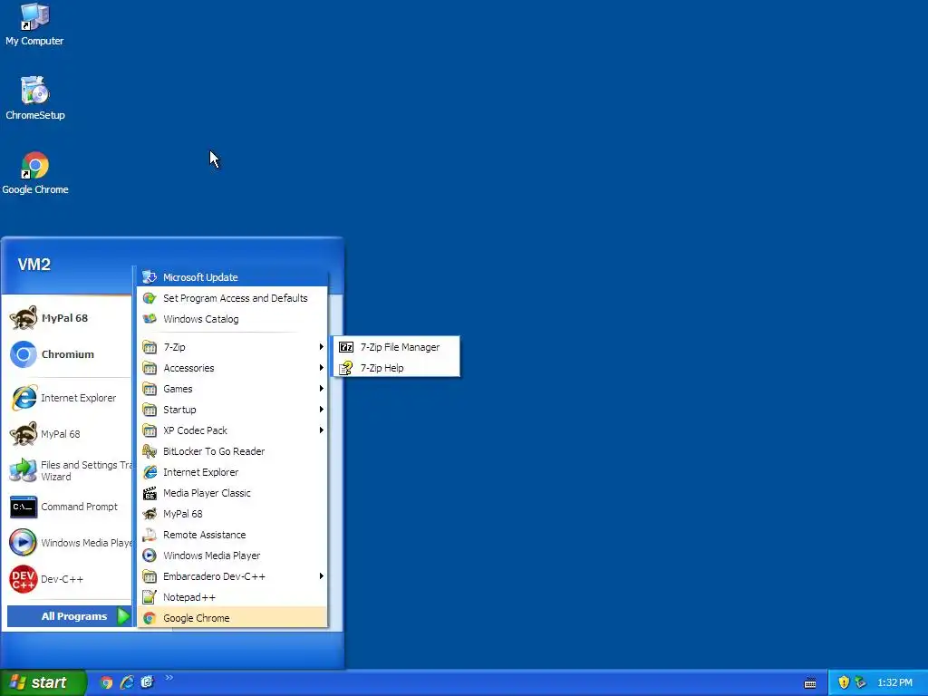Expand the Games folder
The image size is (928, 696).
click(x=232, y=389)
